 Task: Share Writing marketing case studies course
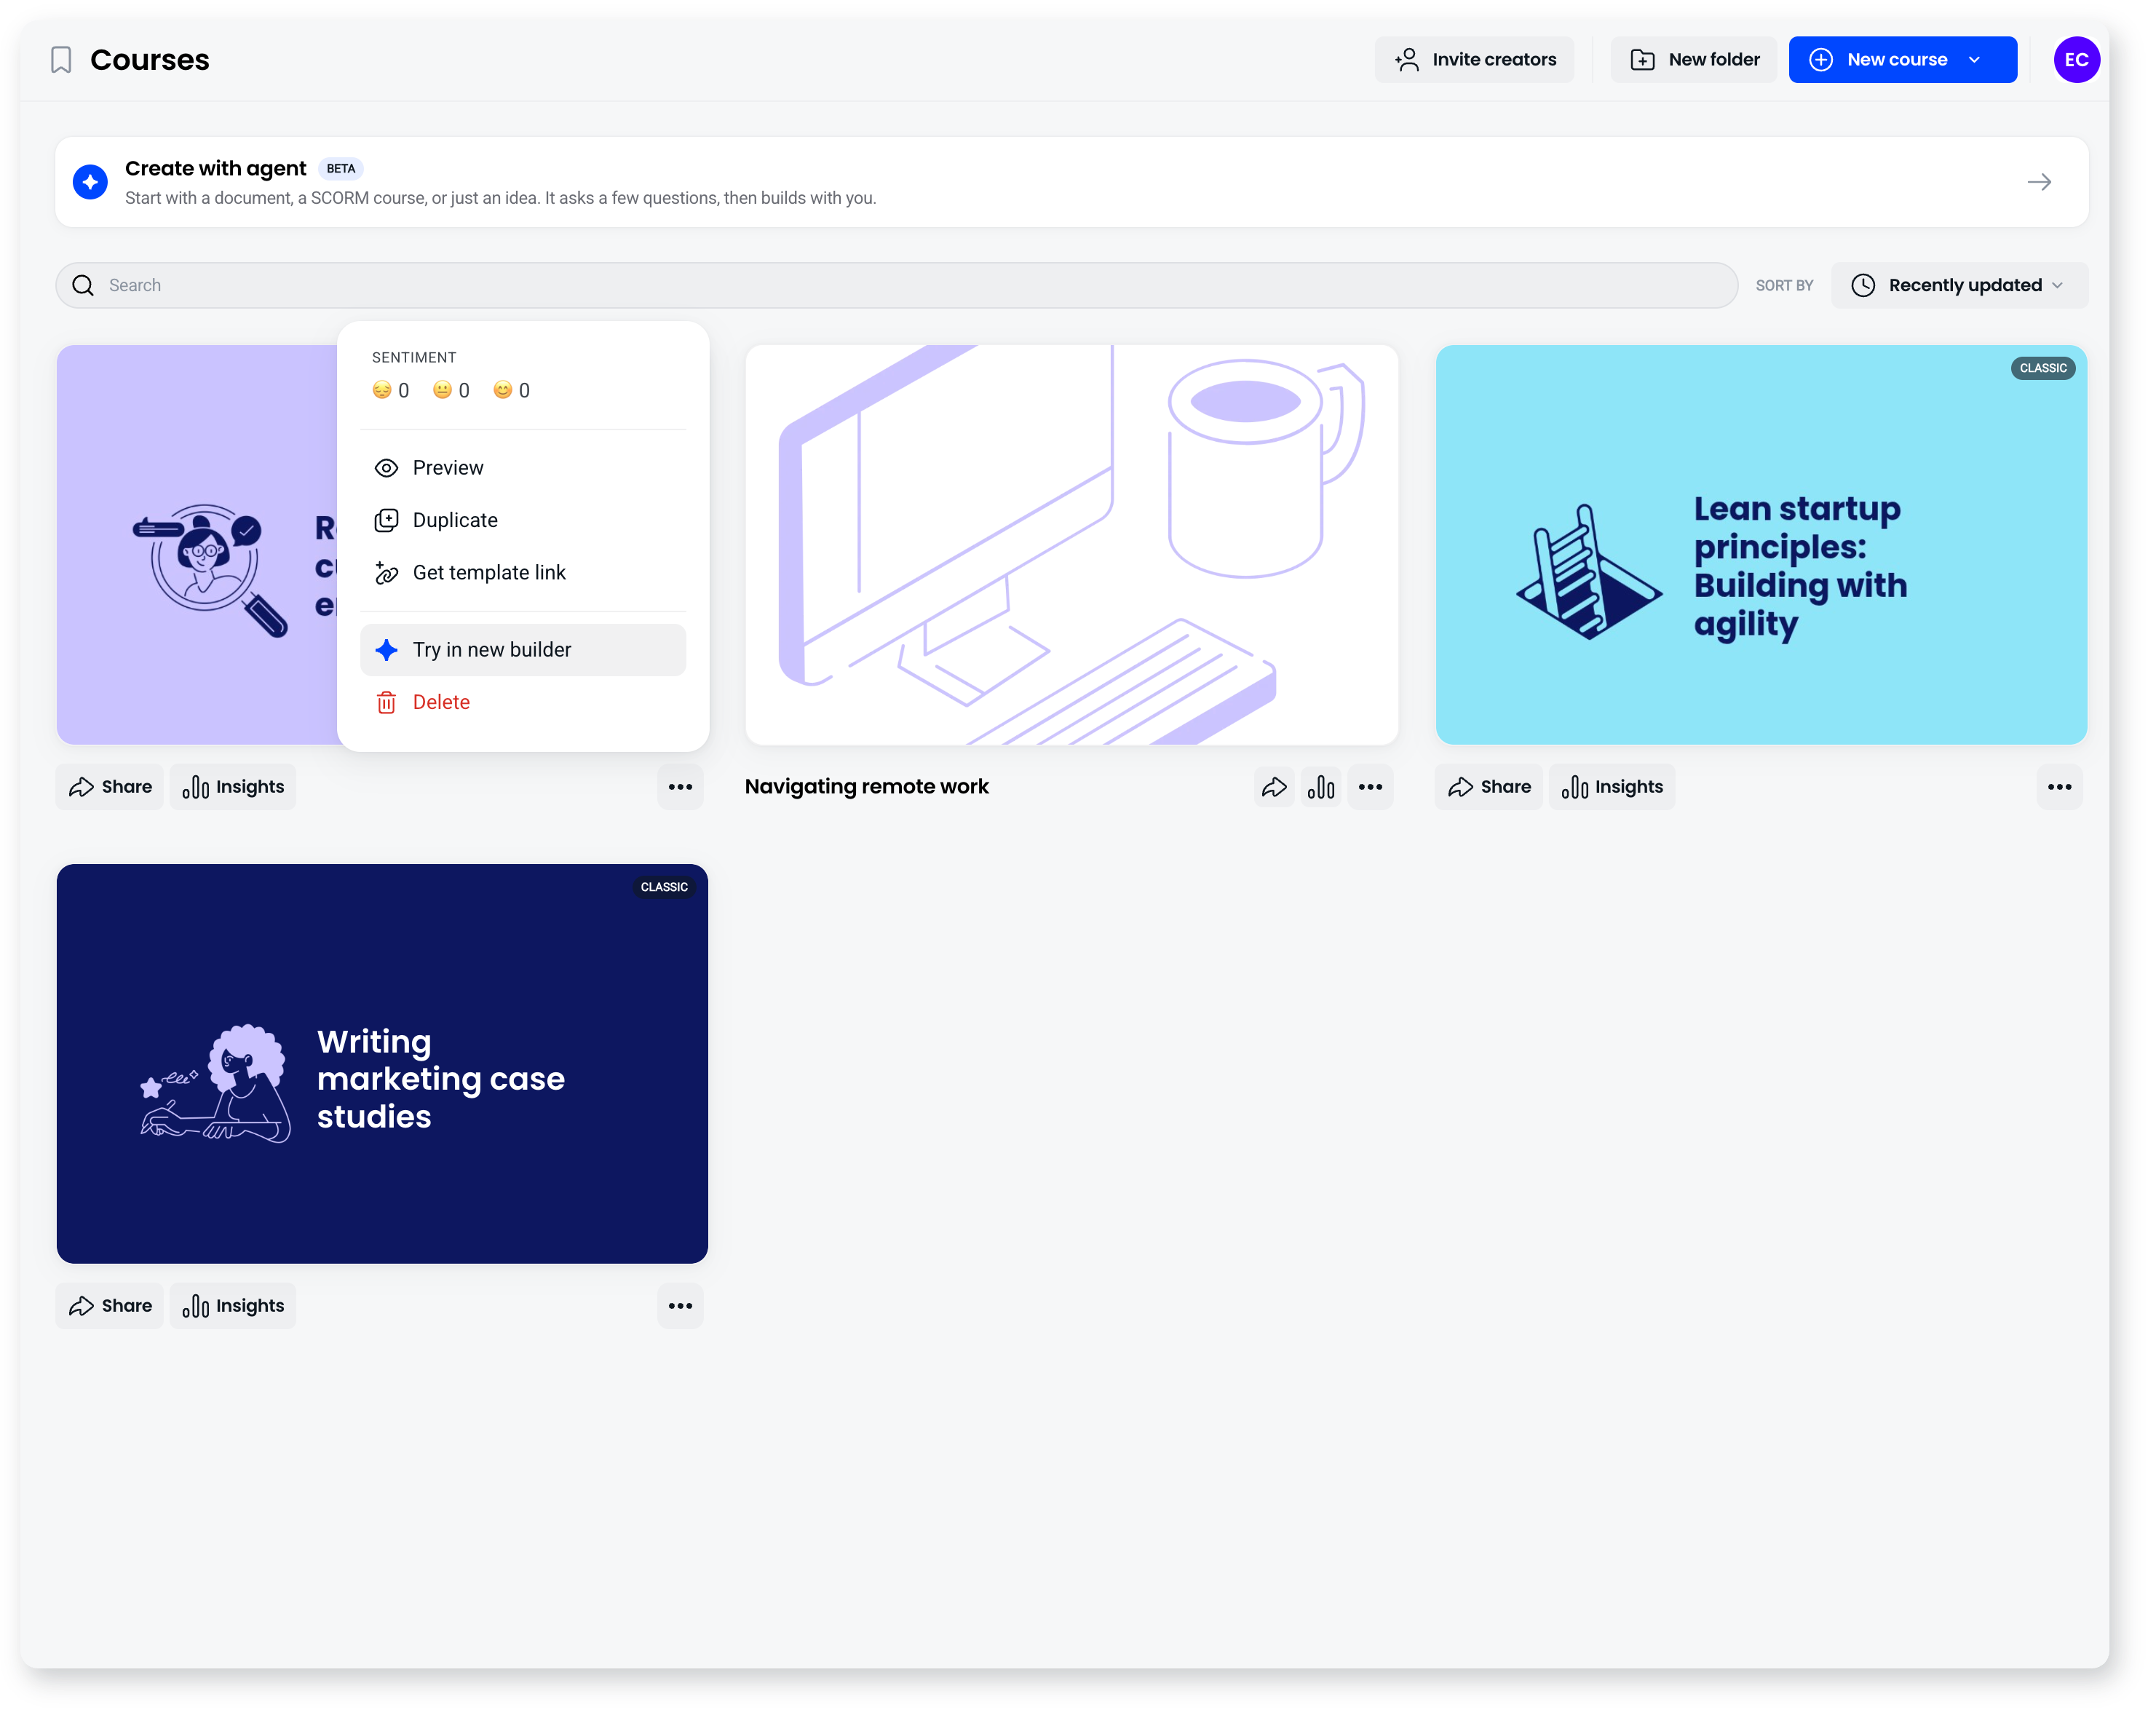[x=110, y=1306]
